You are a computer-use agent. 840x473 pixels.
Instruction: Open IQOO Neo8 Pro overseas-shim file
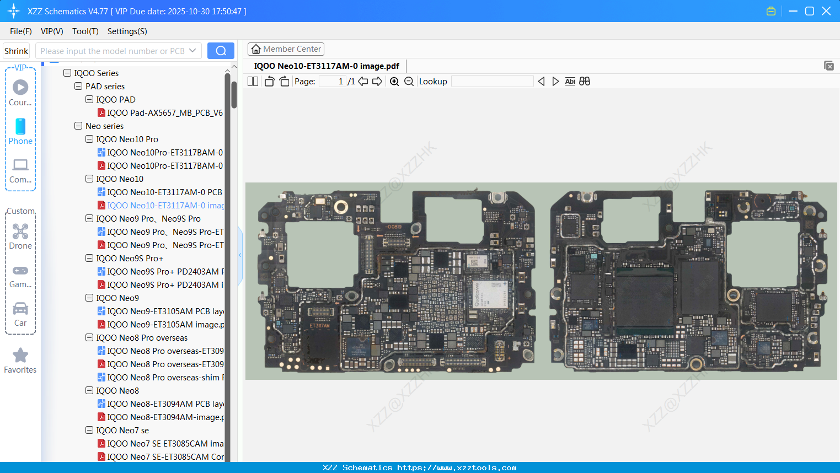[161, 377]
